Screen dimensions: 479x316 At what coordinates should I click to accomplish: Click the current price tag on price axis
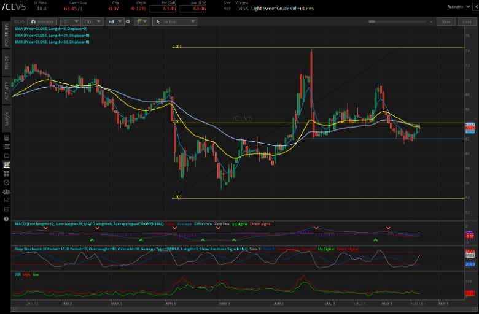pos(470,128)
